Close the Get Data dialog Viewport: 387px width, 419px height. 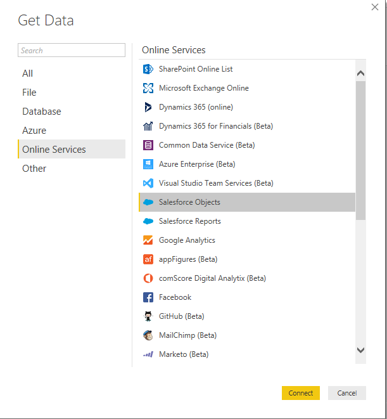pos(374,7)
